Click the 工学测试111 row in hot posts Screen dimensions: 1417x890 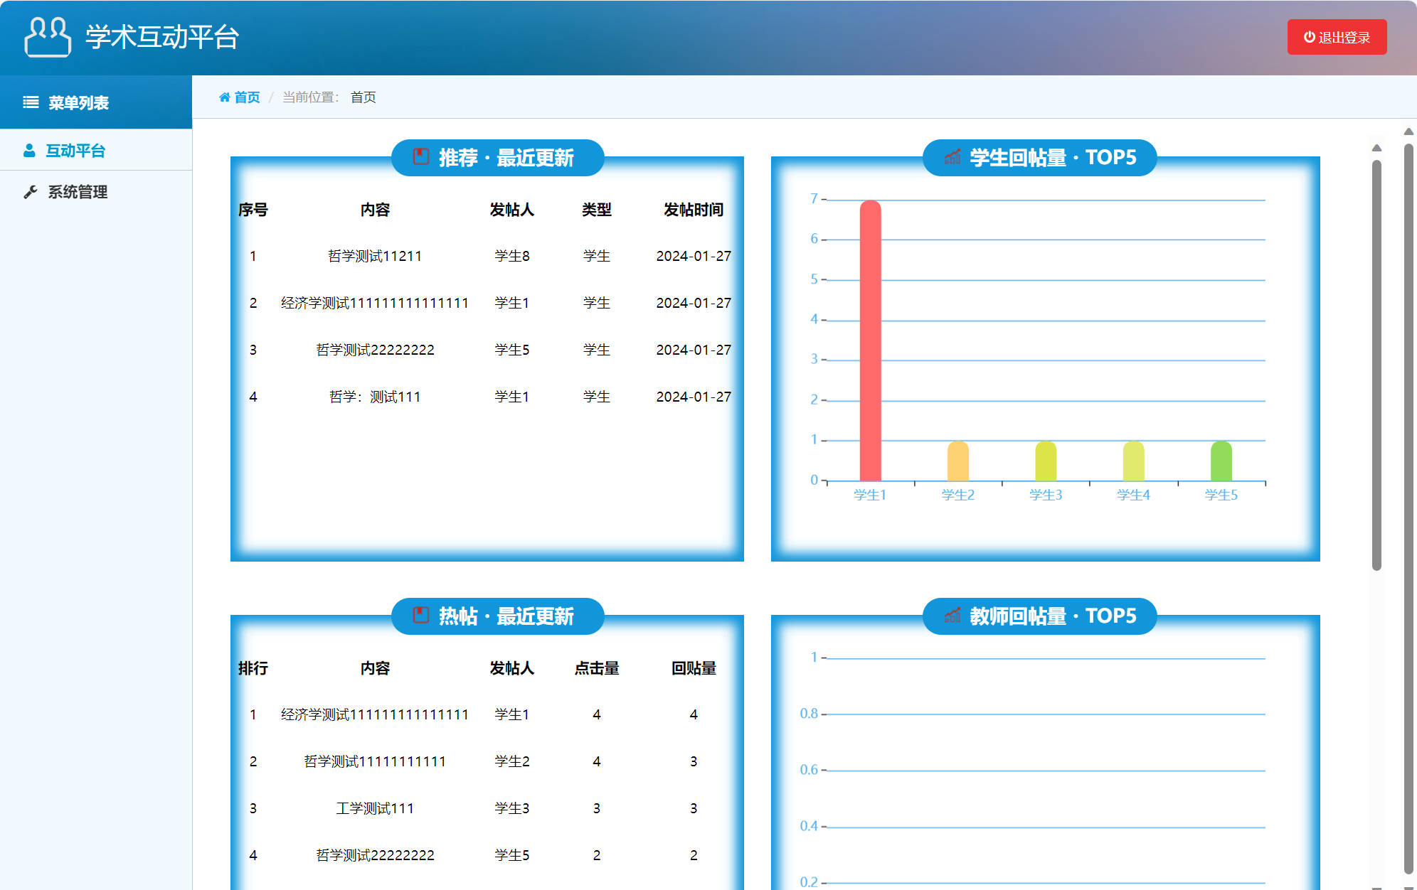pos(376,808)
